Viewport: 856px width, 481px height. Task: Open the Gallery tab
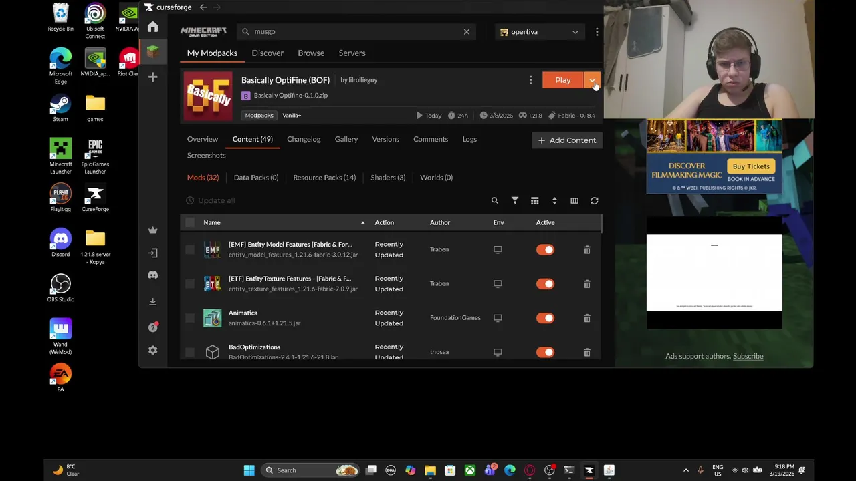(x=346, y=139)
